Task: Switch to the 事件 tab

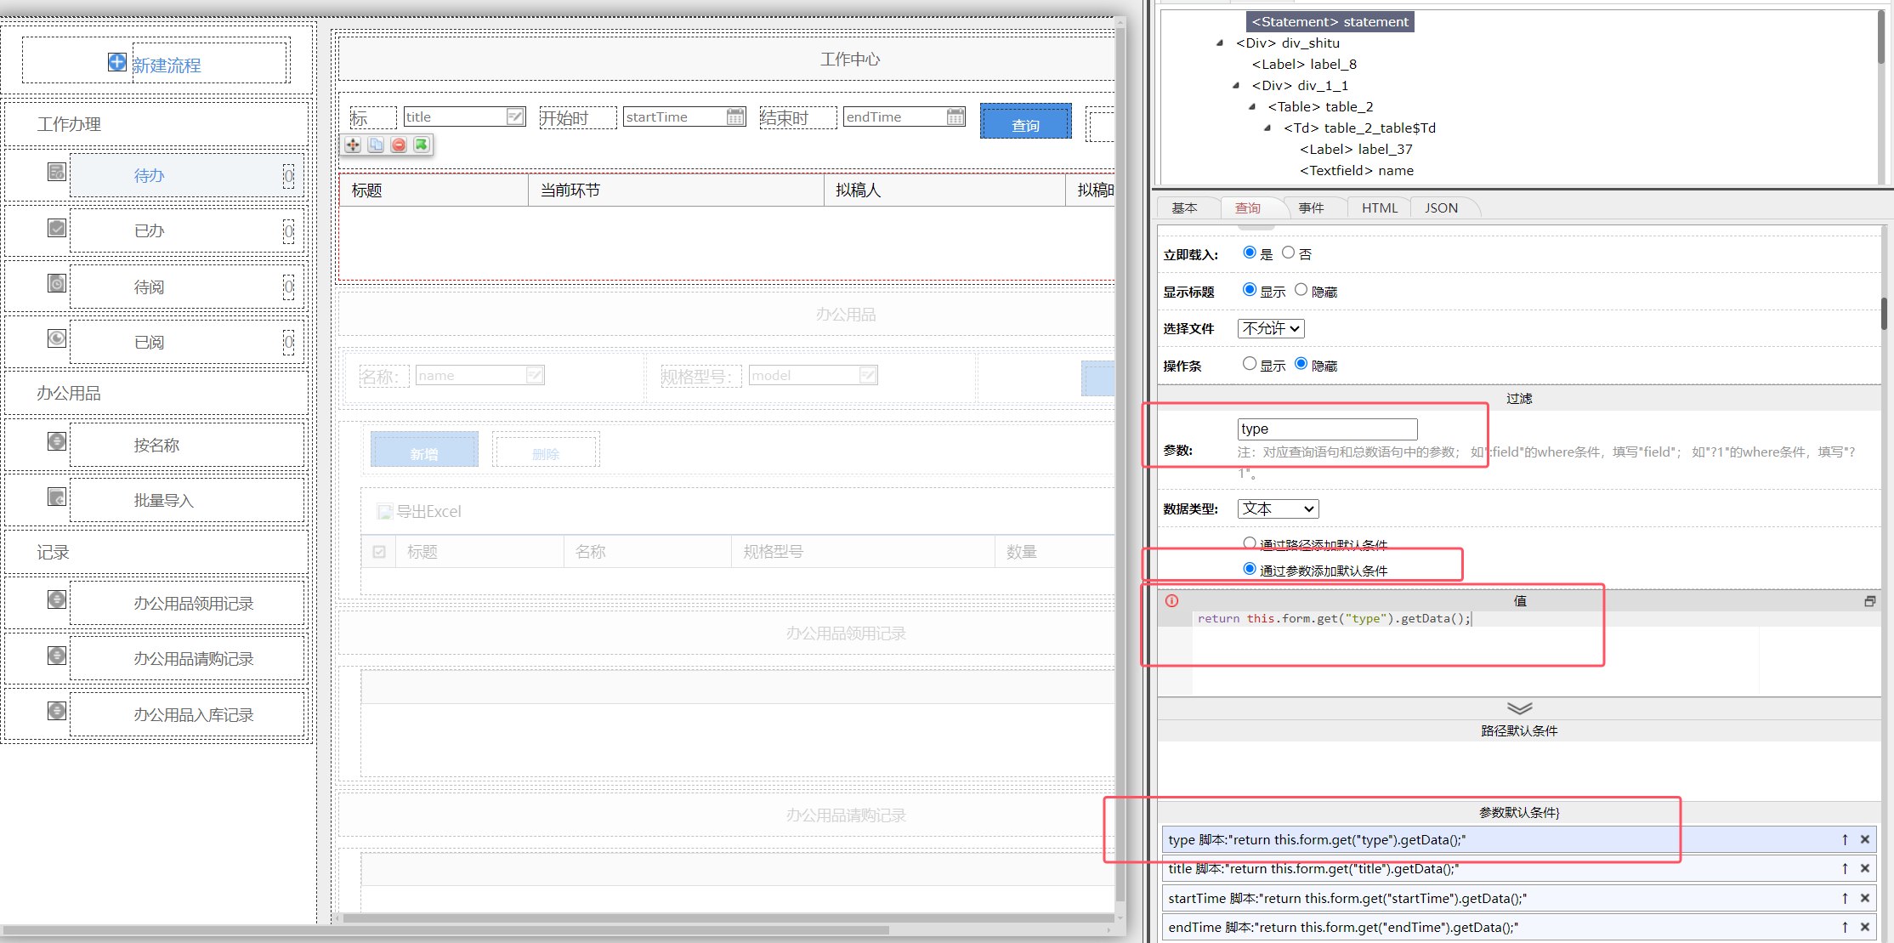Action: (x=1311, y=207)
